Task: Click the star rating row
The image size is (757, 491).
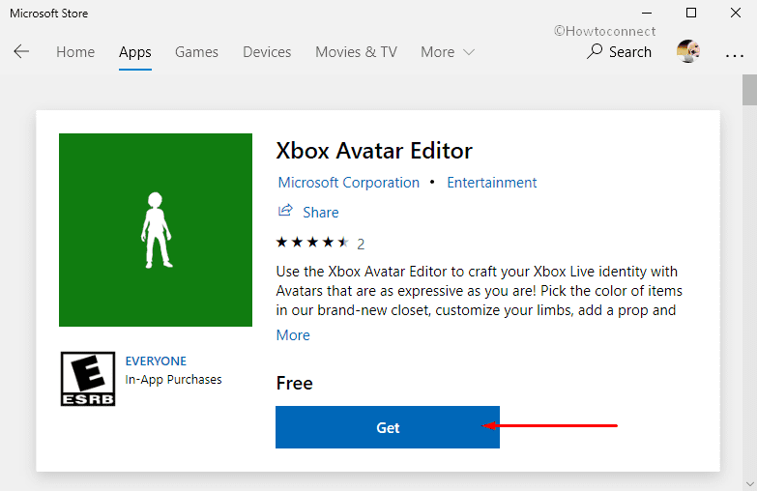Action: (312, 243)
